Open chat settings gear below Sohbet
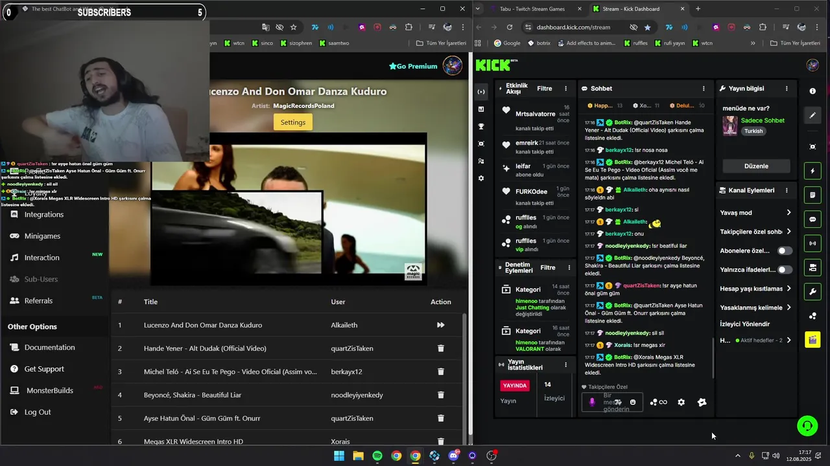Image resolution: width=830 pixels, height=466 pixels. [x=681, y=402]
